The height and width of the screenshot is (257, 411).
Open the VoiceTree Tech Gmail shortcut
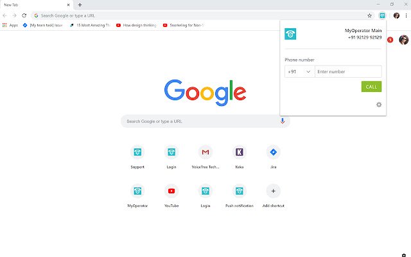click(205, 157)
